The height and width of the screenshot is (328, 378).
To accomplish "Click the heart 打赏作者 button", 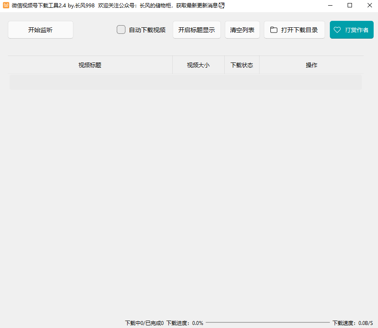I will (352, 30).
